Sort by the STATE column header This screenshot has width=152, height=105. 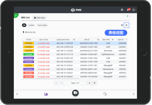click(x=29, y=40)
